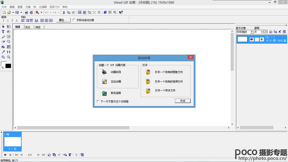This screenshot has width=288, height=162.
Task: Select the Pick (arrow) tool
Action: 3,27
